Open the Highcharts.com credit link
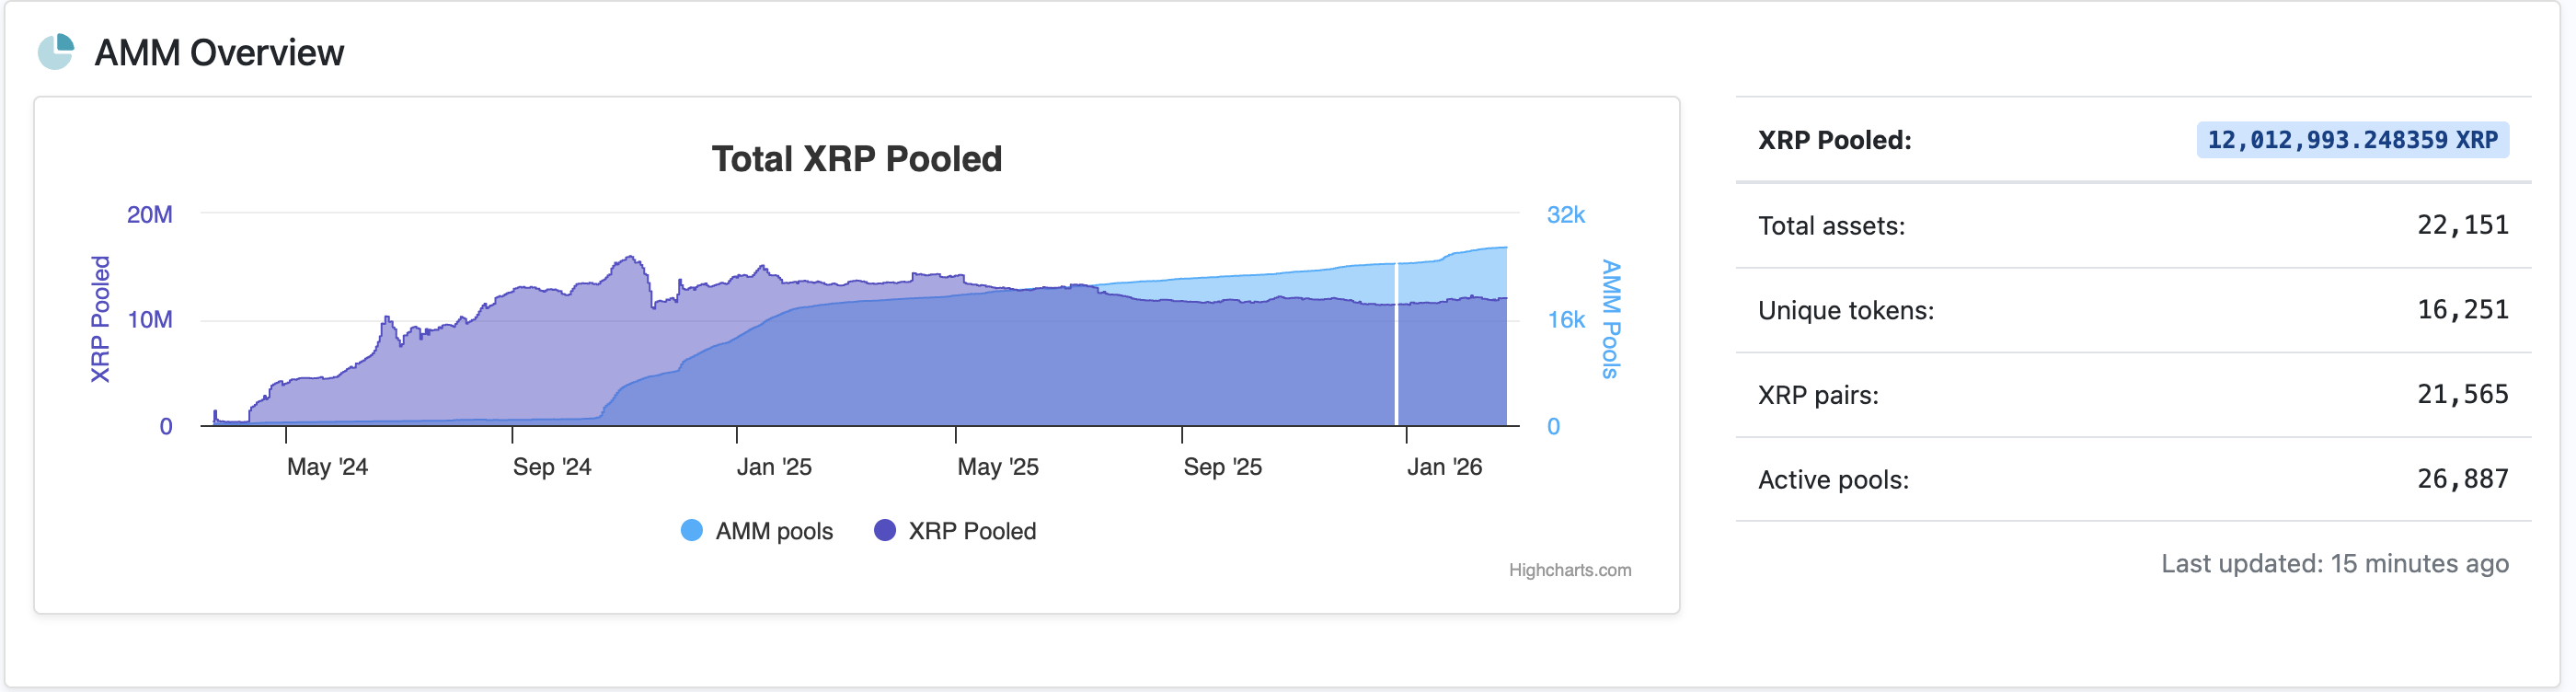This screenshot has width=2576, height=692. coord(1569,570)
